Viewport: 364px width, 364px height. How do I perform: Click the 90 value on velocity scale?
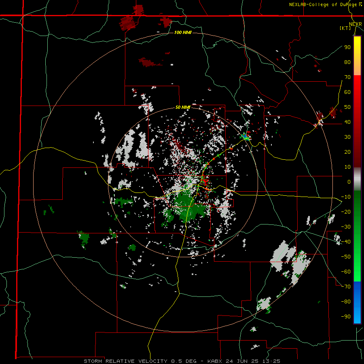[x=347, y=47]
